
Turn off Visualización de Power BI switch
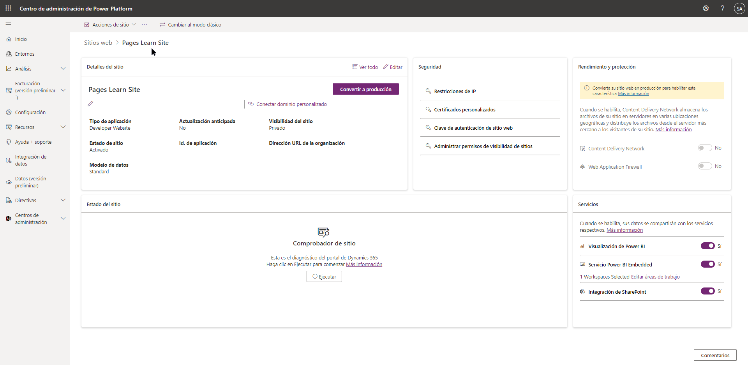click(707, 246)
